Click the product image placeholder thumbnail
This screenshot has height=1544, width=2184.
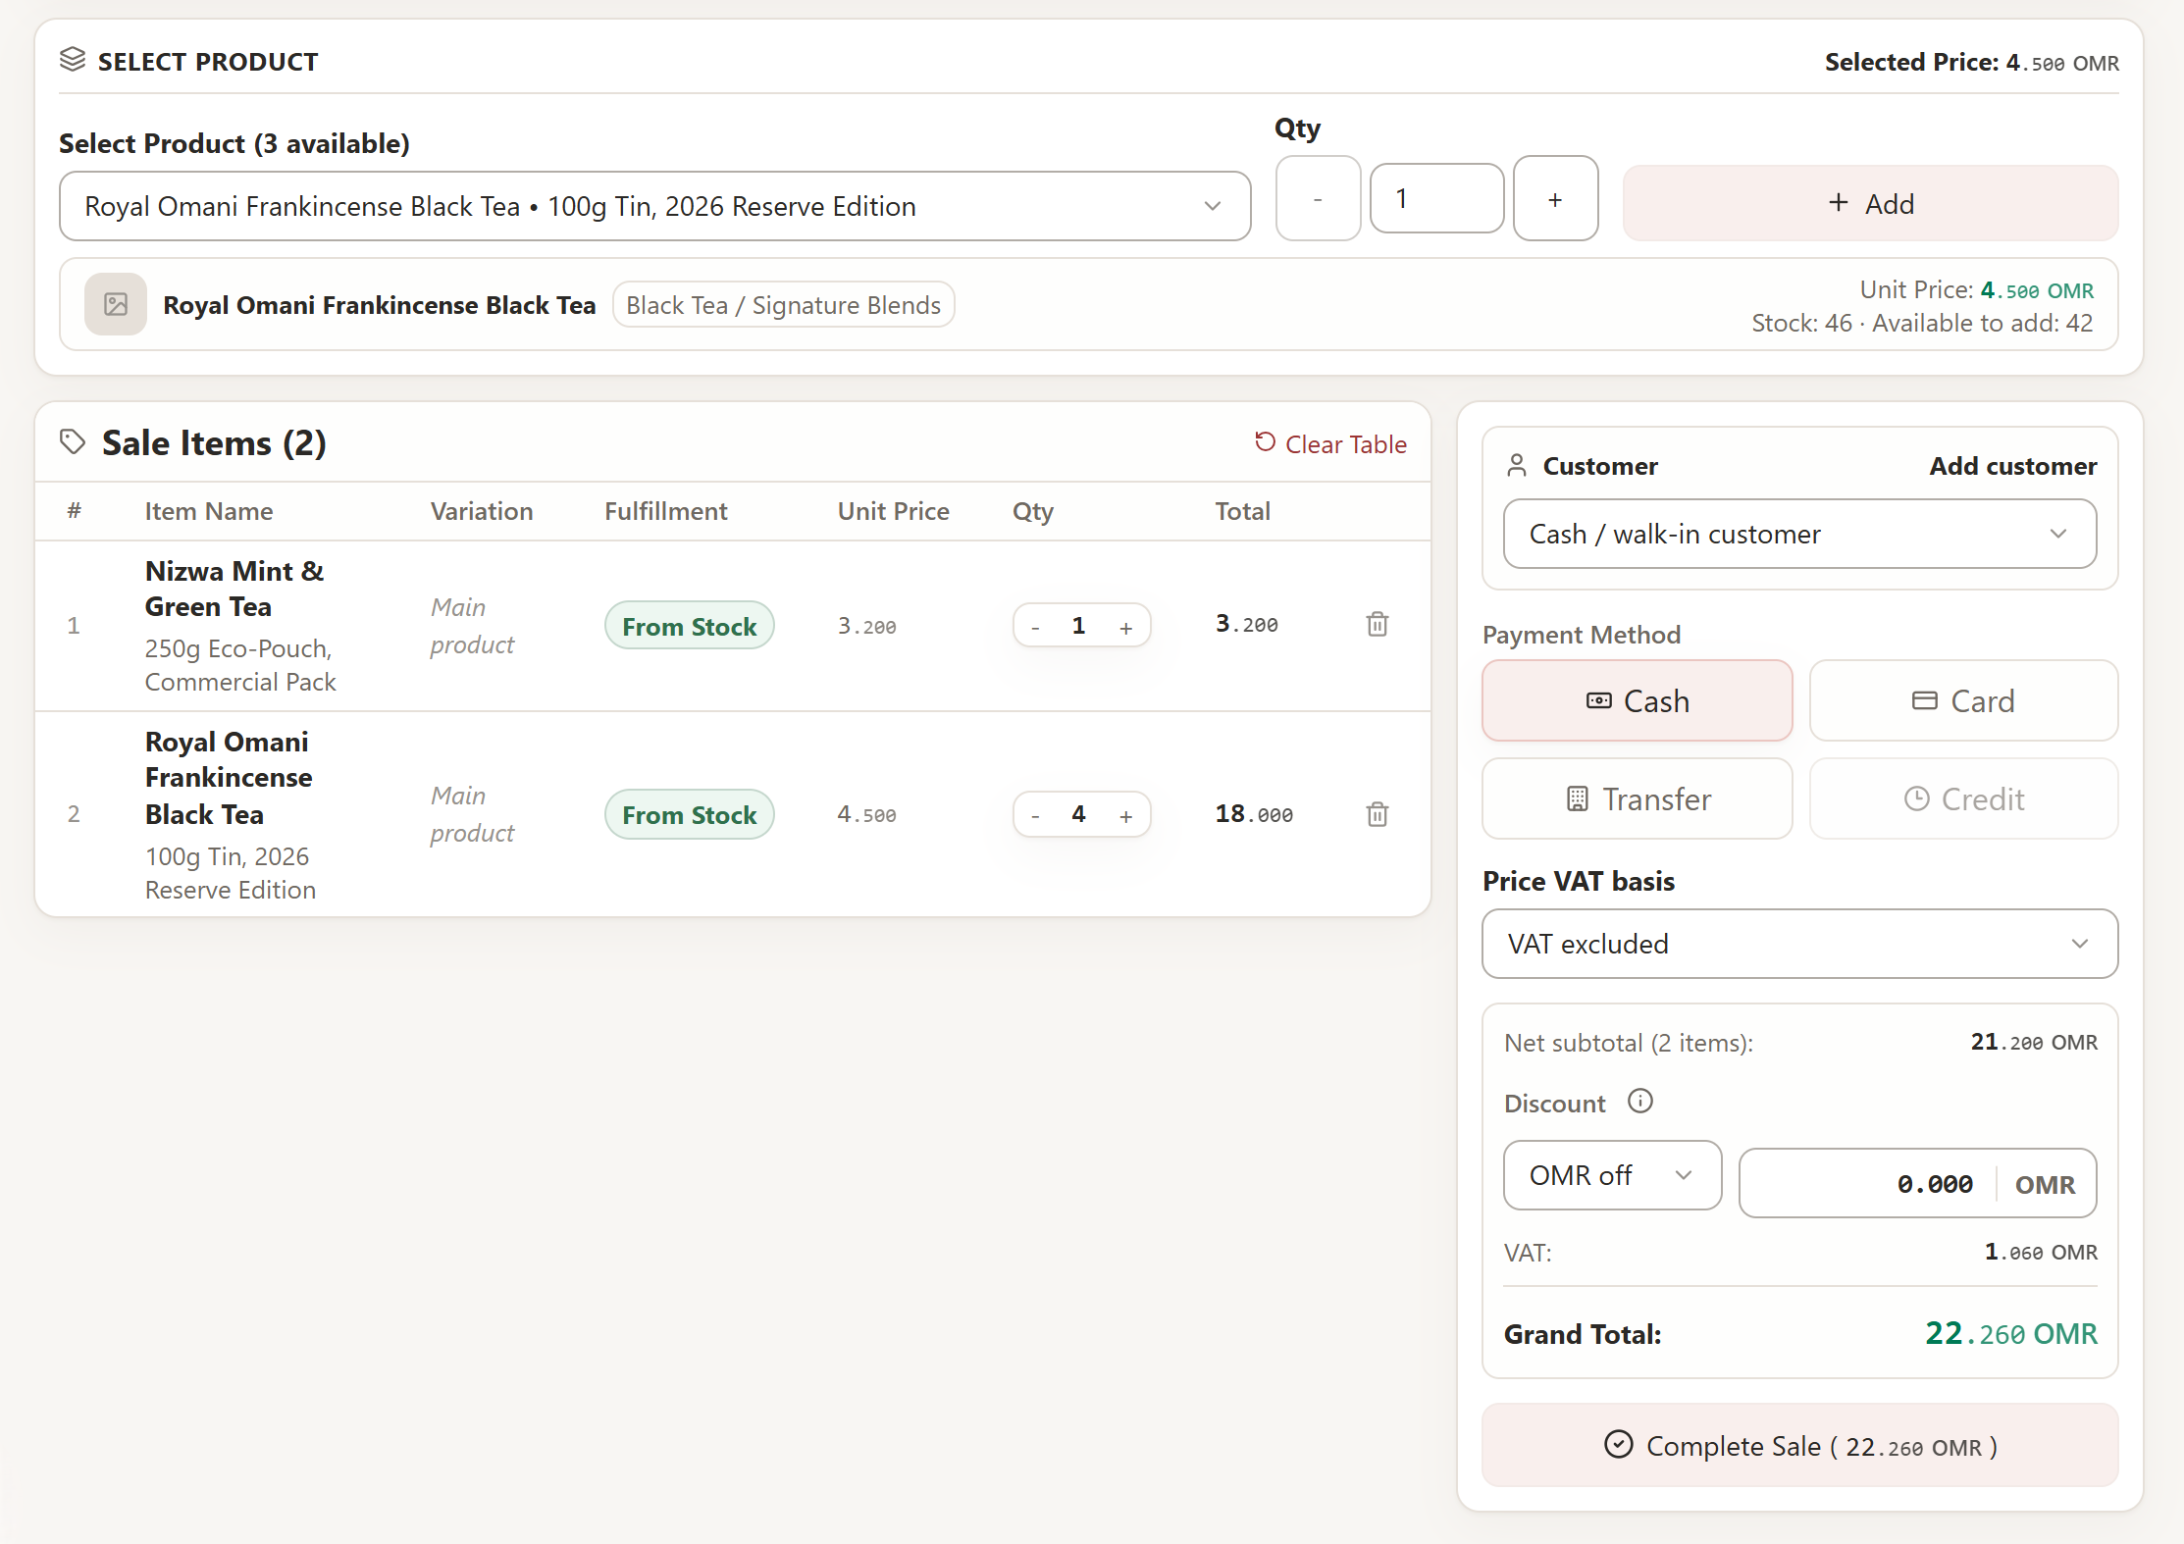point(116,304)
